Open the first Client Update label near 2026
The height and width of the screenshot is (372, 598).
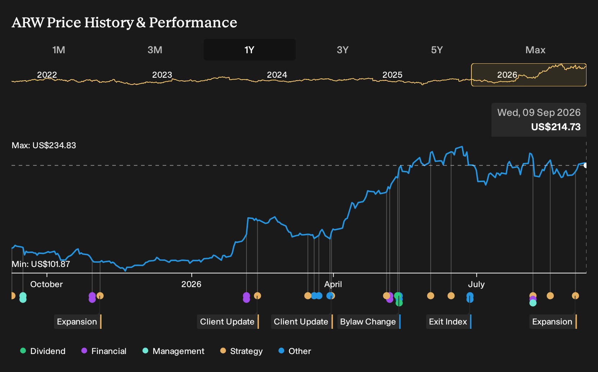click(x=228, y=322)
